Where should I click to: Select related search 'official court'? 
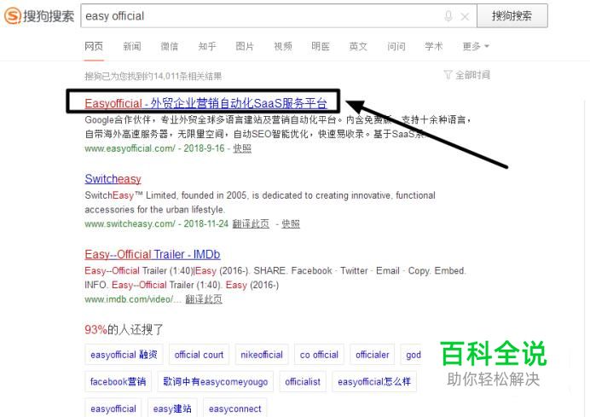click(199, 355)
